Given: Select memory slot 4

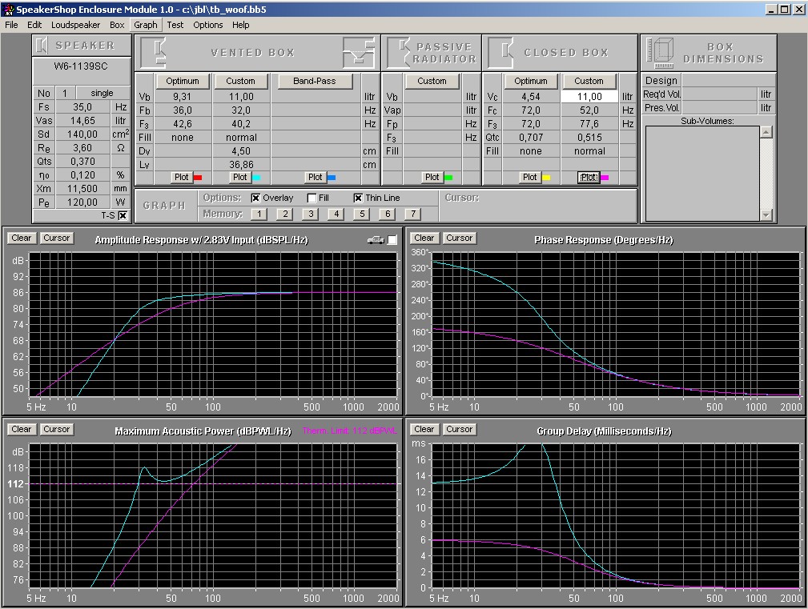Looking at the screenshot, I should [x=336, y=214].
